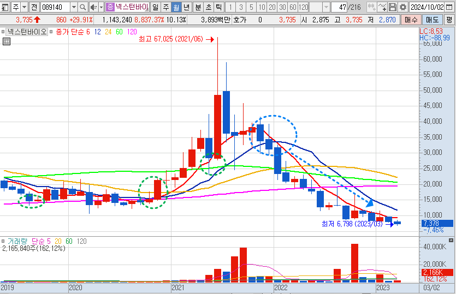456x294 pixels.
Task: Select the tick 틱 chart period
Action: pos(219,7)
